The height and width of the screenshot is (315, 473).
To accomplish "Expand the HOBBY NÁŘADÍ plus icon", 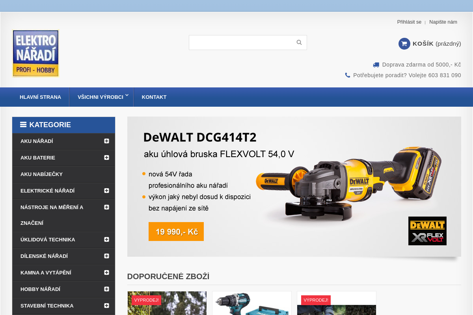I will [x=106, y=289].
